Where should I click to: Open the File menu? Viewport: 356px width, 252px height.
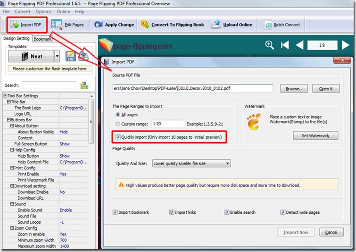[x=6, y=11]
